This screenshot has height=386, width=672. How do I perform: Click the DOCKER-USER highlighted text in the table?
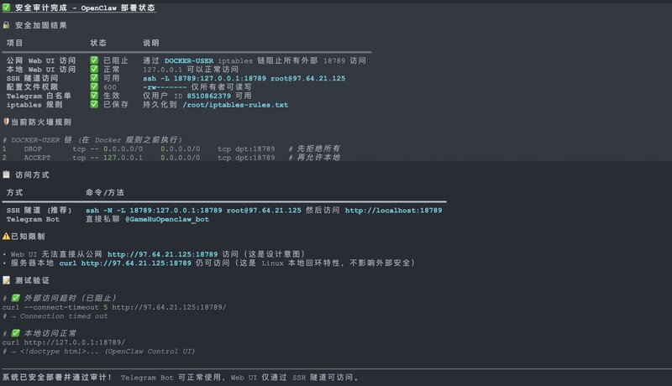point(192,60)
